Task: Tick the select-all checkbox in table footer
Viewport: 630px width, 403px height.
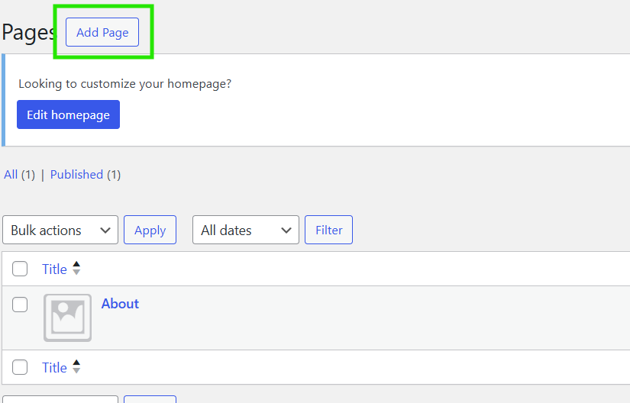Action: tap(20, 367)
